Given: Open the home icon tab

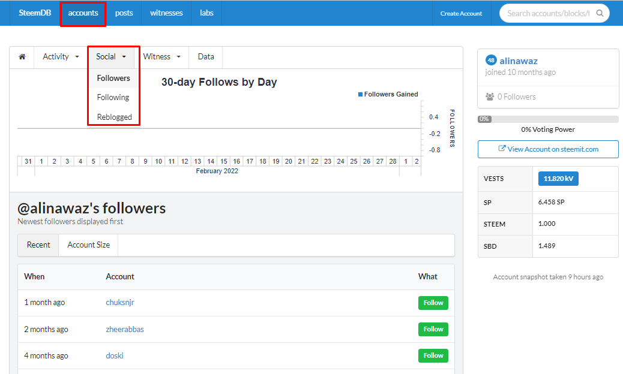Looking at the screenshot, I should click(x=22, y=57).
